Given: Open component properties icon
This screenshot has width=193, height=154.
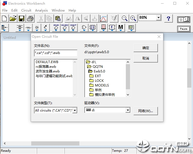Looking at the screenshot, I should (x=114, y=18).
